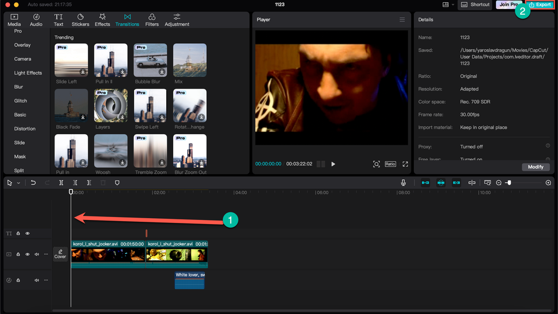Select the White lover audio clip
The image size is (558, 314).
point(190,280)
